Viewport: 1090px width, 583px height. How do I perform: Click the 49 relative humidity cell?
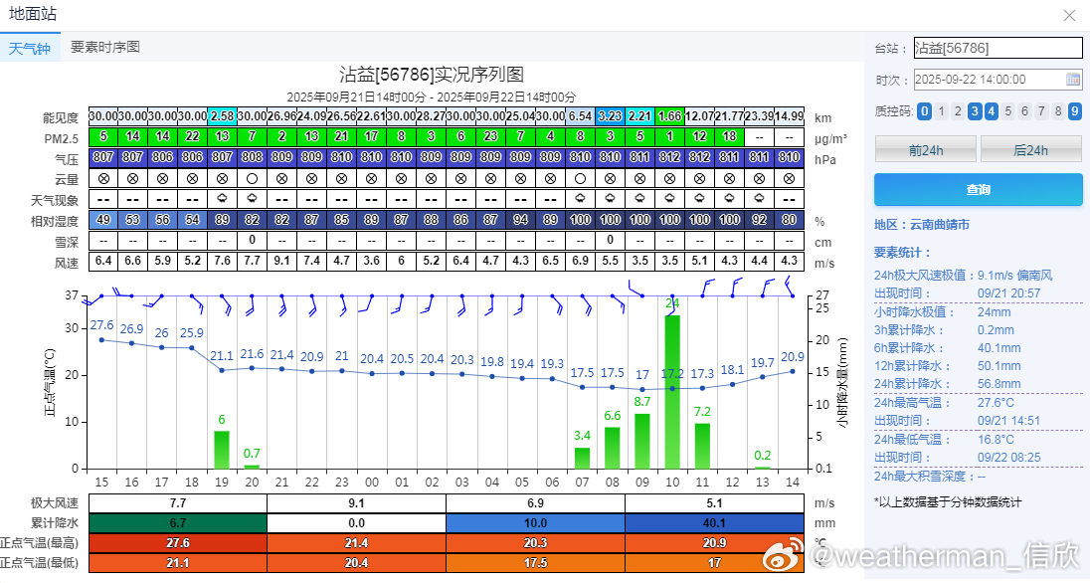[103, 220]
